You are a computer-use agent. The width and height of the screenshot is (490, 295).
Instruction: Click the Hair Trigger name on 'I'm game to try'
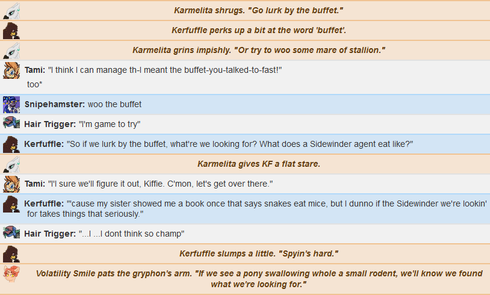(x=50, y=124)
